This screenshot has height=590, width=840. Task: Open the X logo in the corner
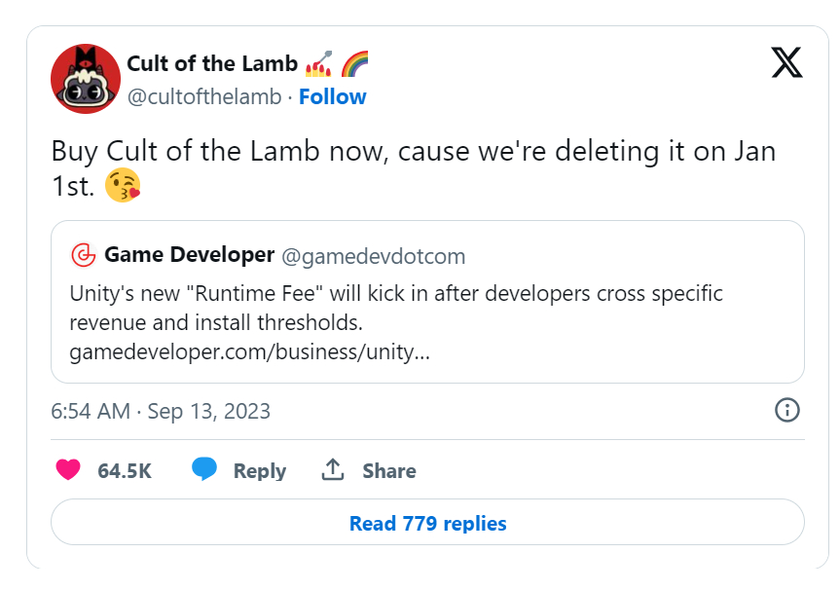(786, 63)
